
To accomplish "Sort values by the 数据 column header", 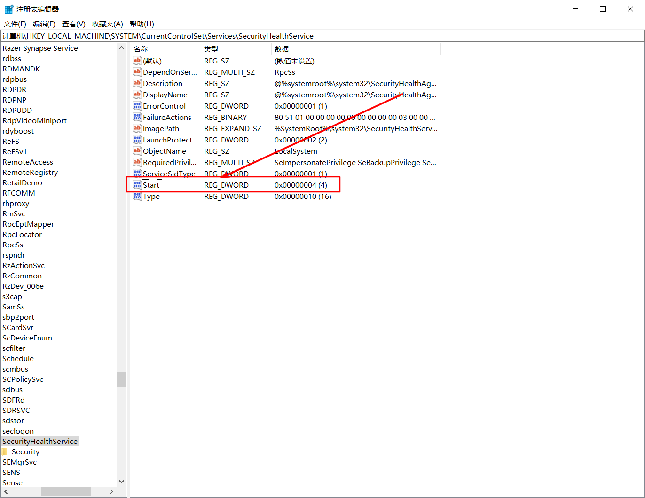I will click(356, 49).
